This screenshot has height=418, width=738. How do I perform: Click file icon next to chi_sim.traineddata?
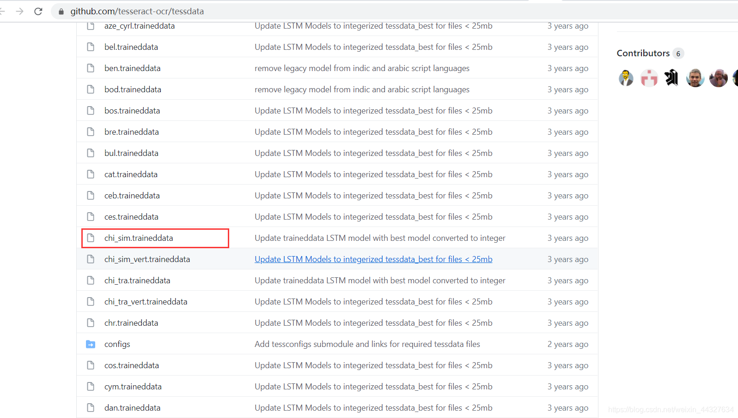pyautogui.click(x=91, y=238)
